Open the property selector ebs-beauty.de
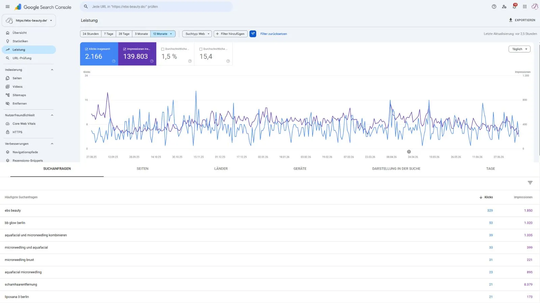This screenshot has height=303, width=540. click(x=29, y=21)
